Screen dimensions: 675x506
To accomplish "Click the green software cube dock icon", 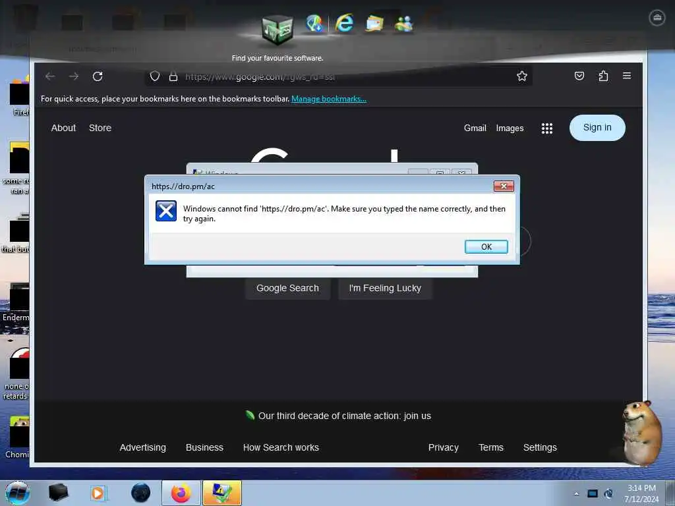I will click(x=278, y=30).
